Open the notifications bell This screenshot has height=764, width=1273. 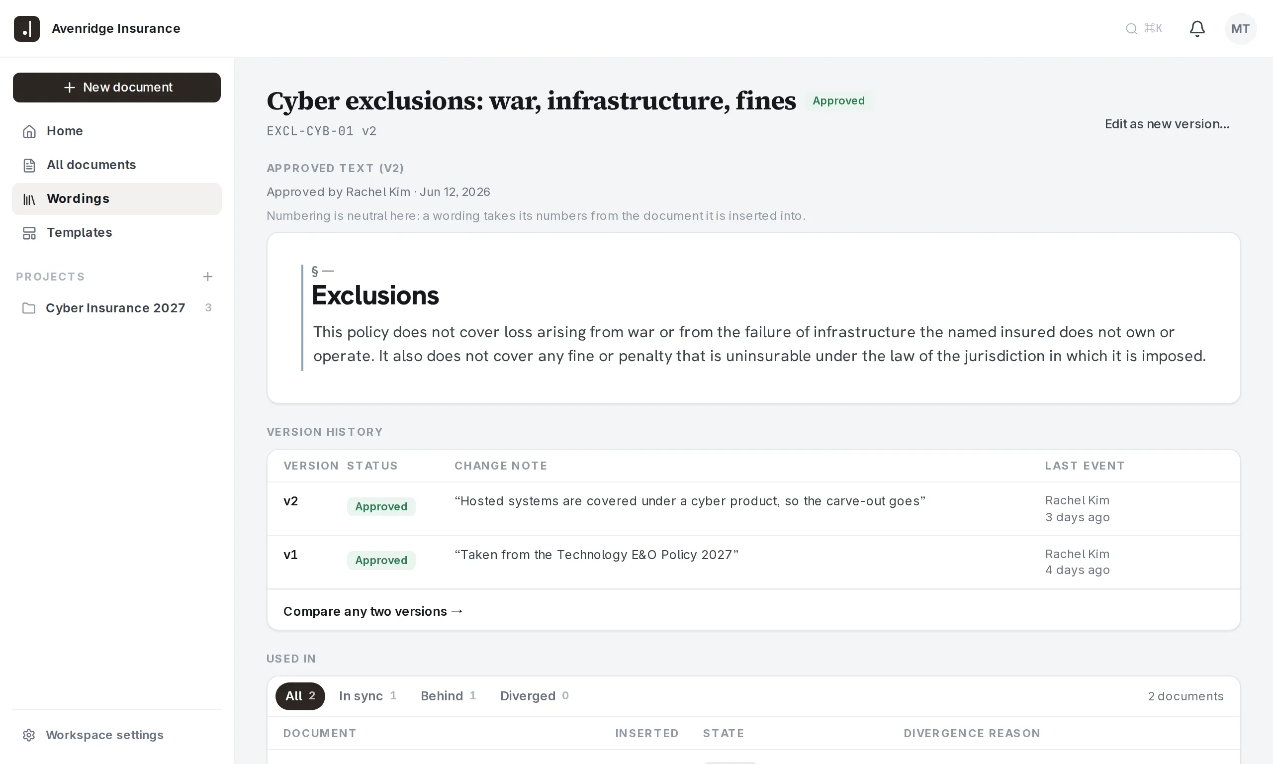(1197, 28)
